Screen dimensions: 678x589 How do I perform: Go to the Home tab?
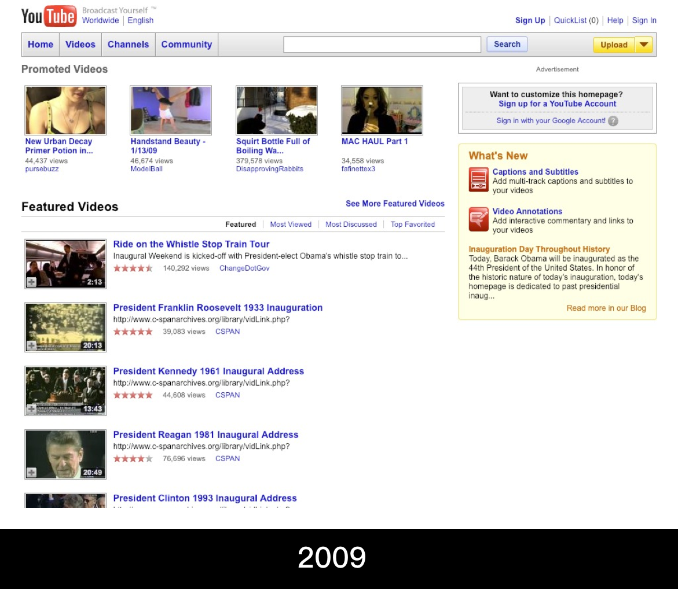pos(41,45)
